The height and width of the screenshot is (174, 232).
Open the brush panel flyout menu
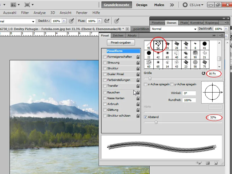pos(221,35)
